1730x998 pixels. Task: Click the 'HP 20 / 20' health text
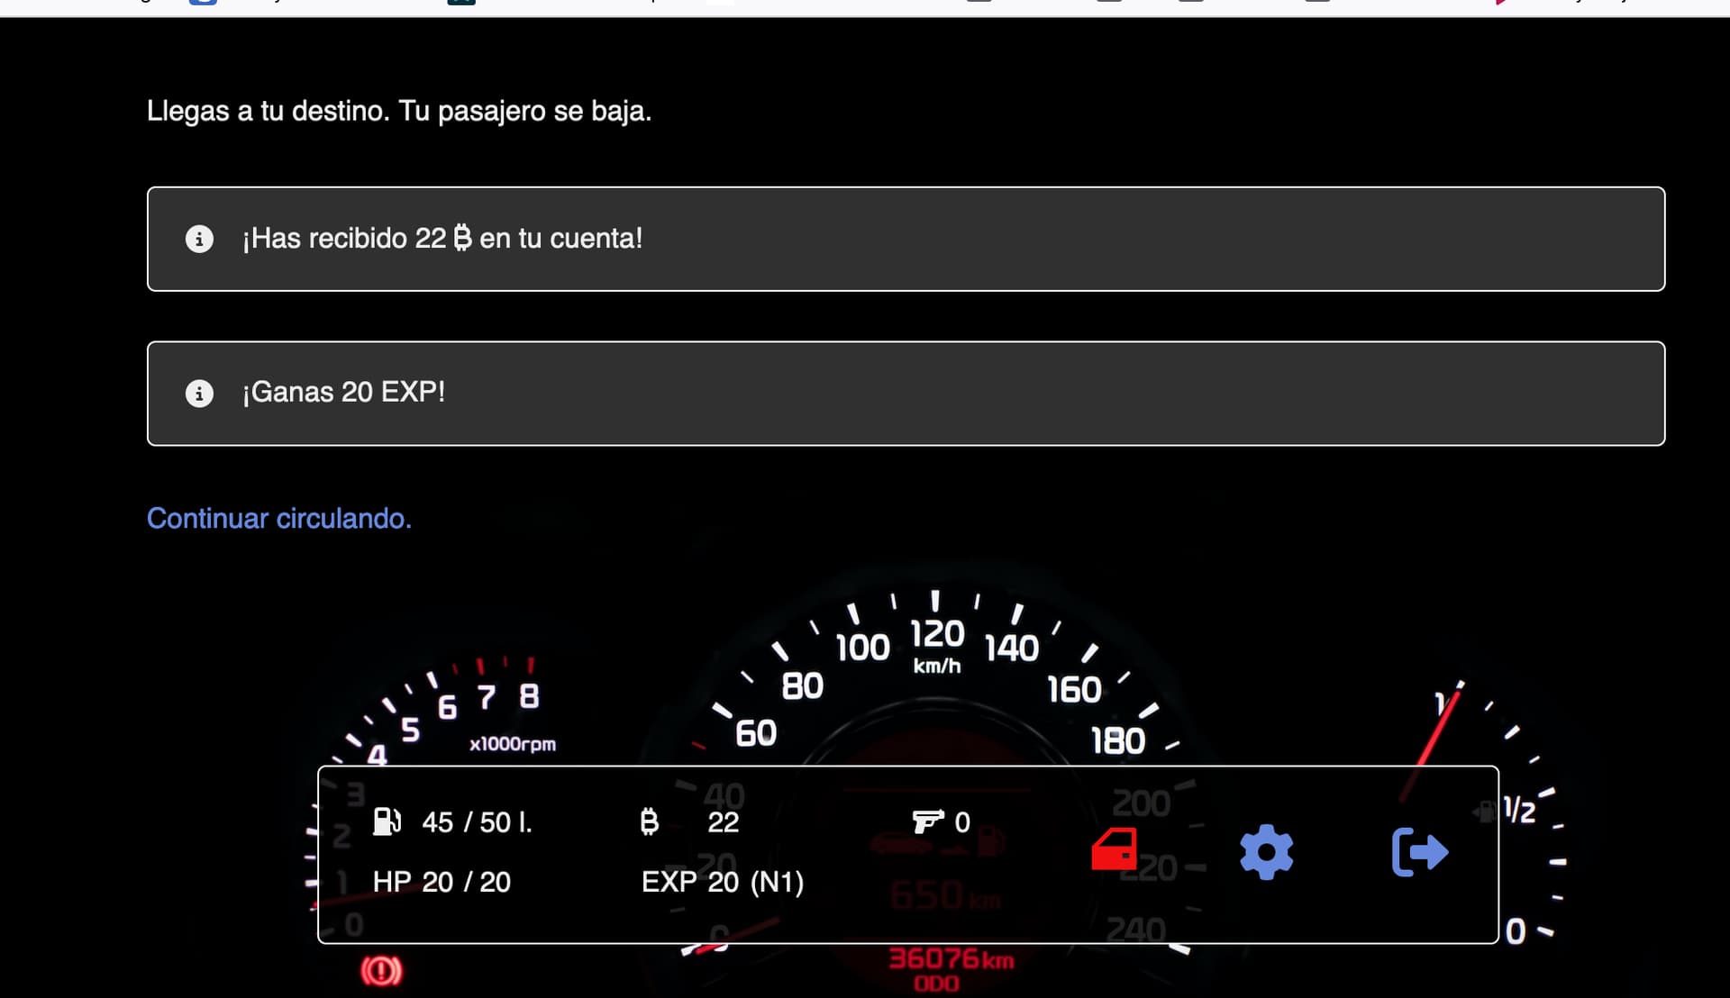(x=442, y=882)
